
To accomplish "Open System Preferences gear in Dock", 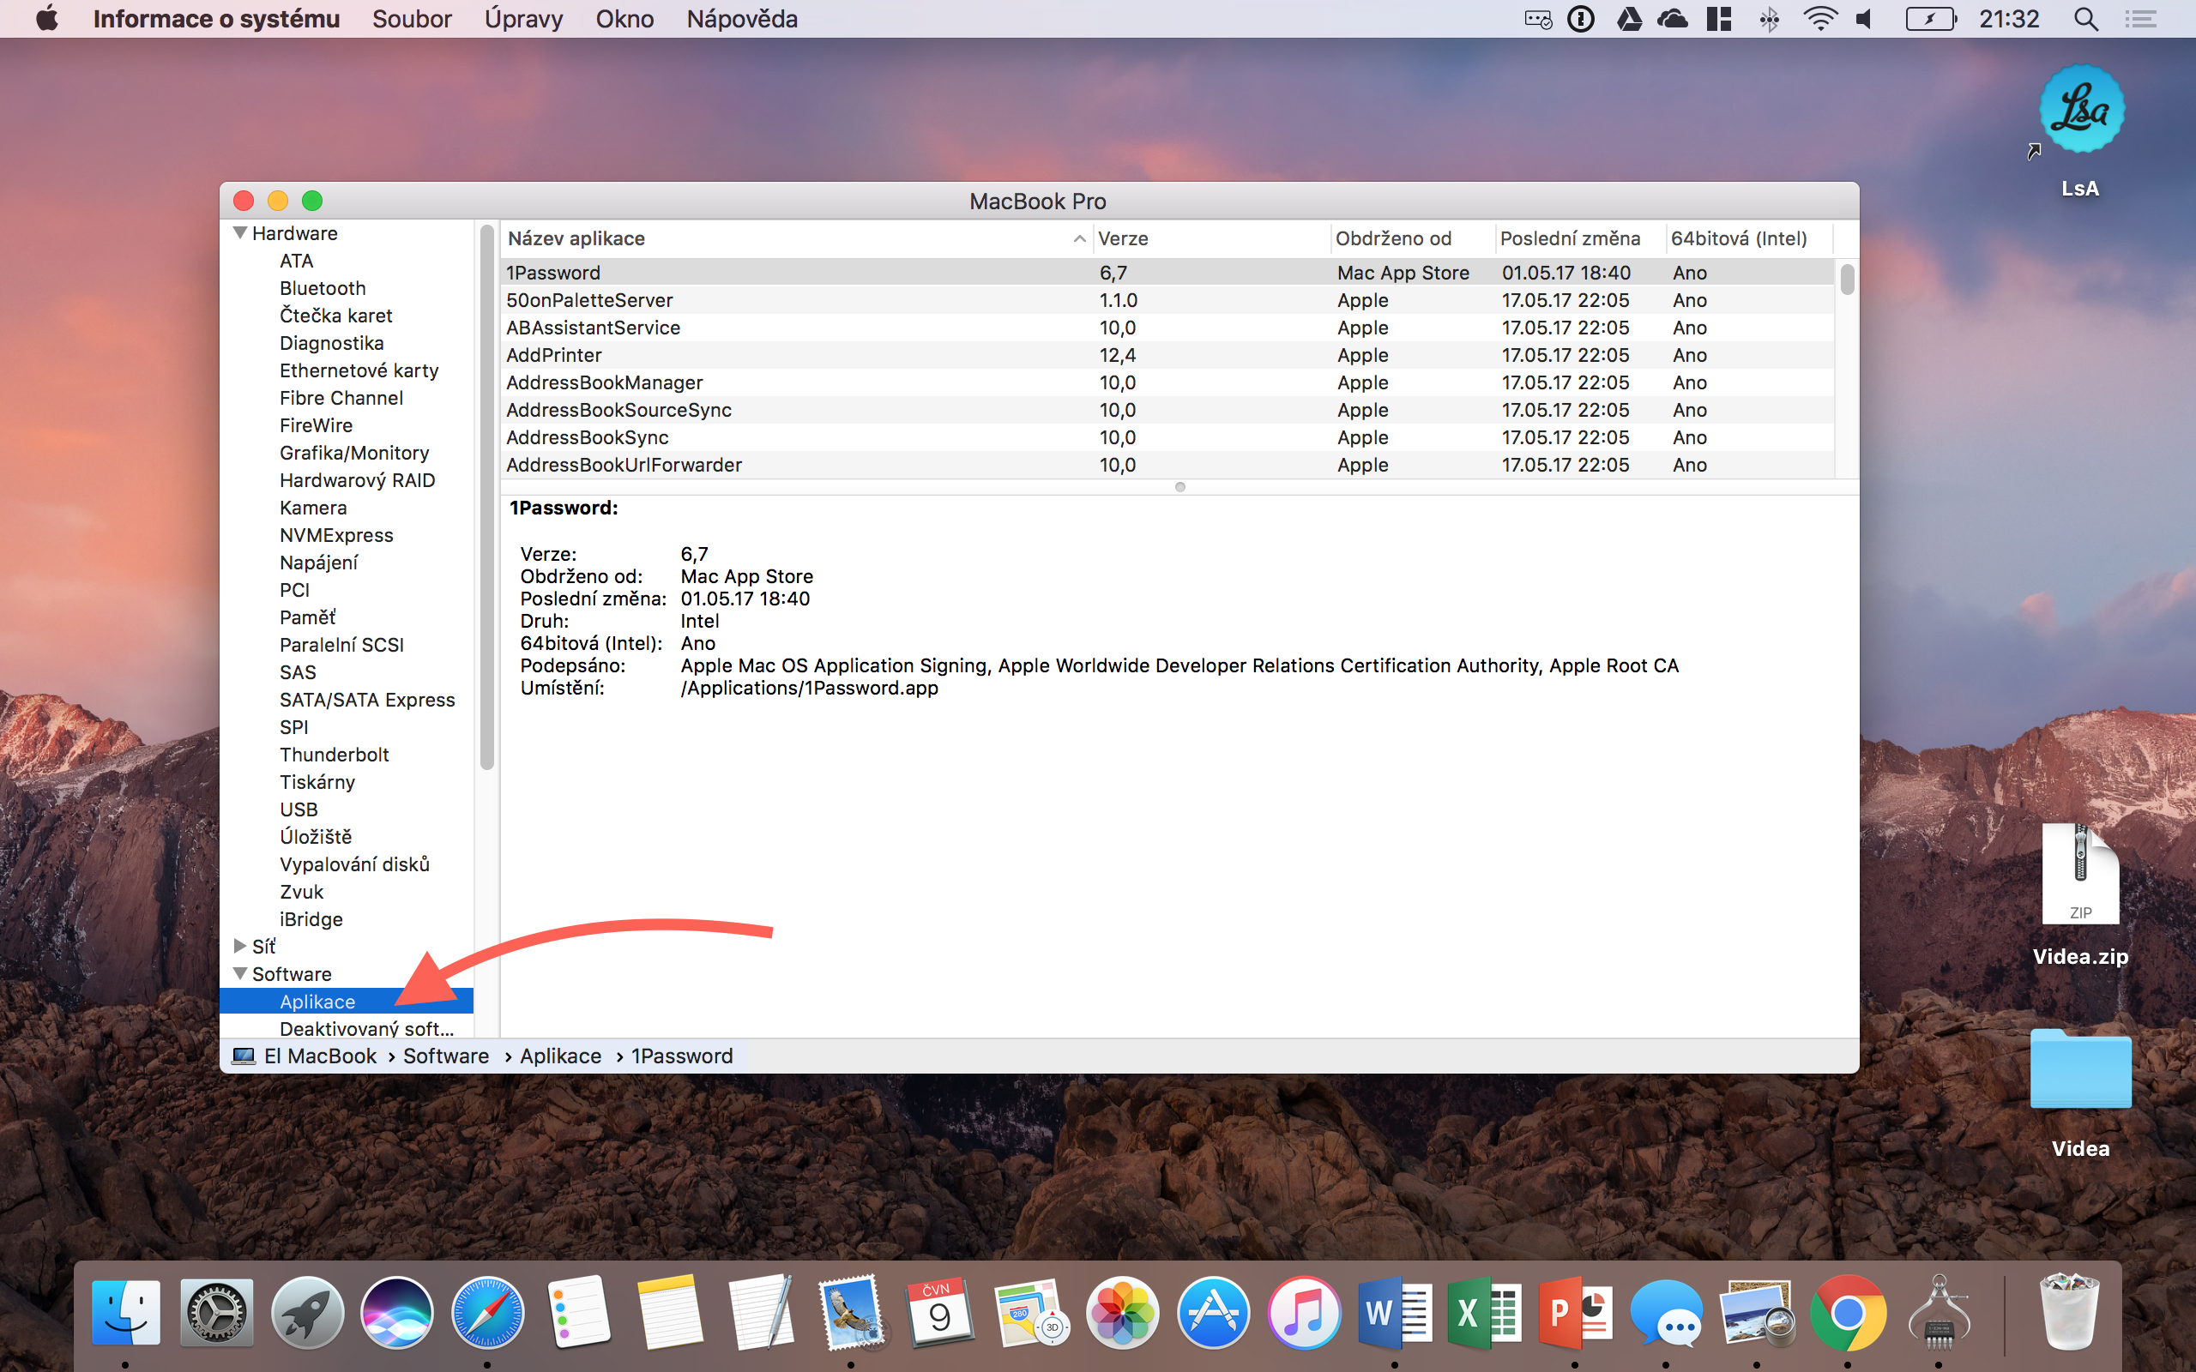I will click(216, 1312).
